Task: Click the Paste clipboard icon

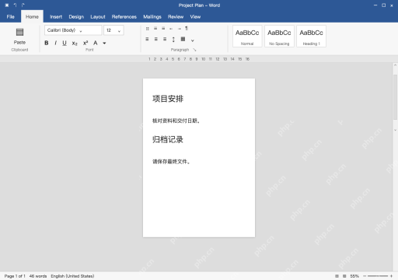Action: (x=19, y=32)
